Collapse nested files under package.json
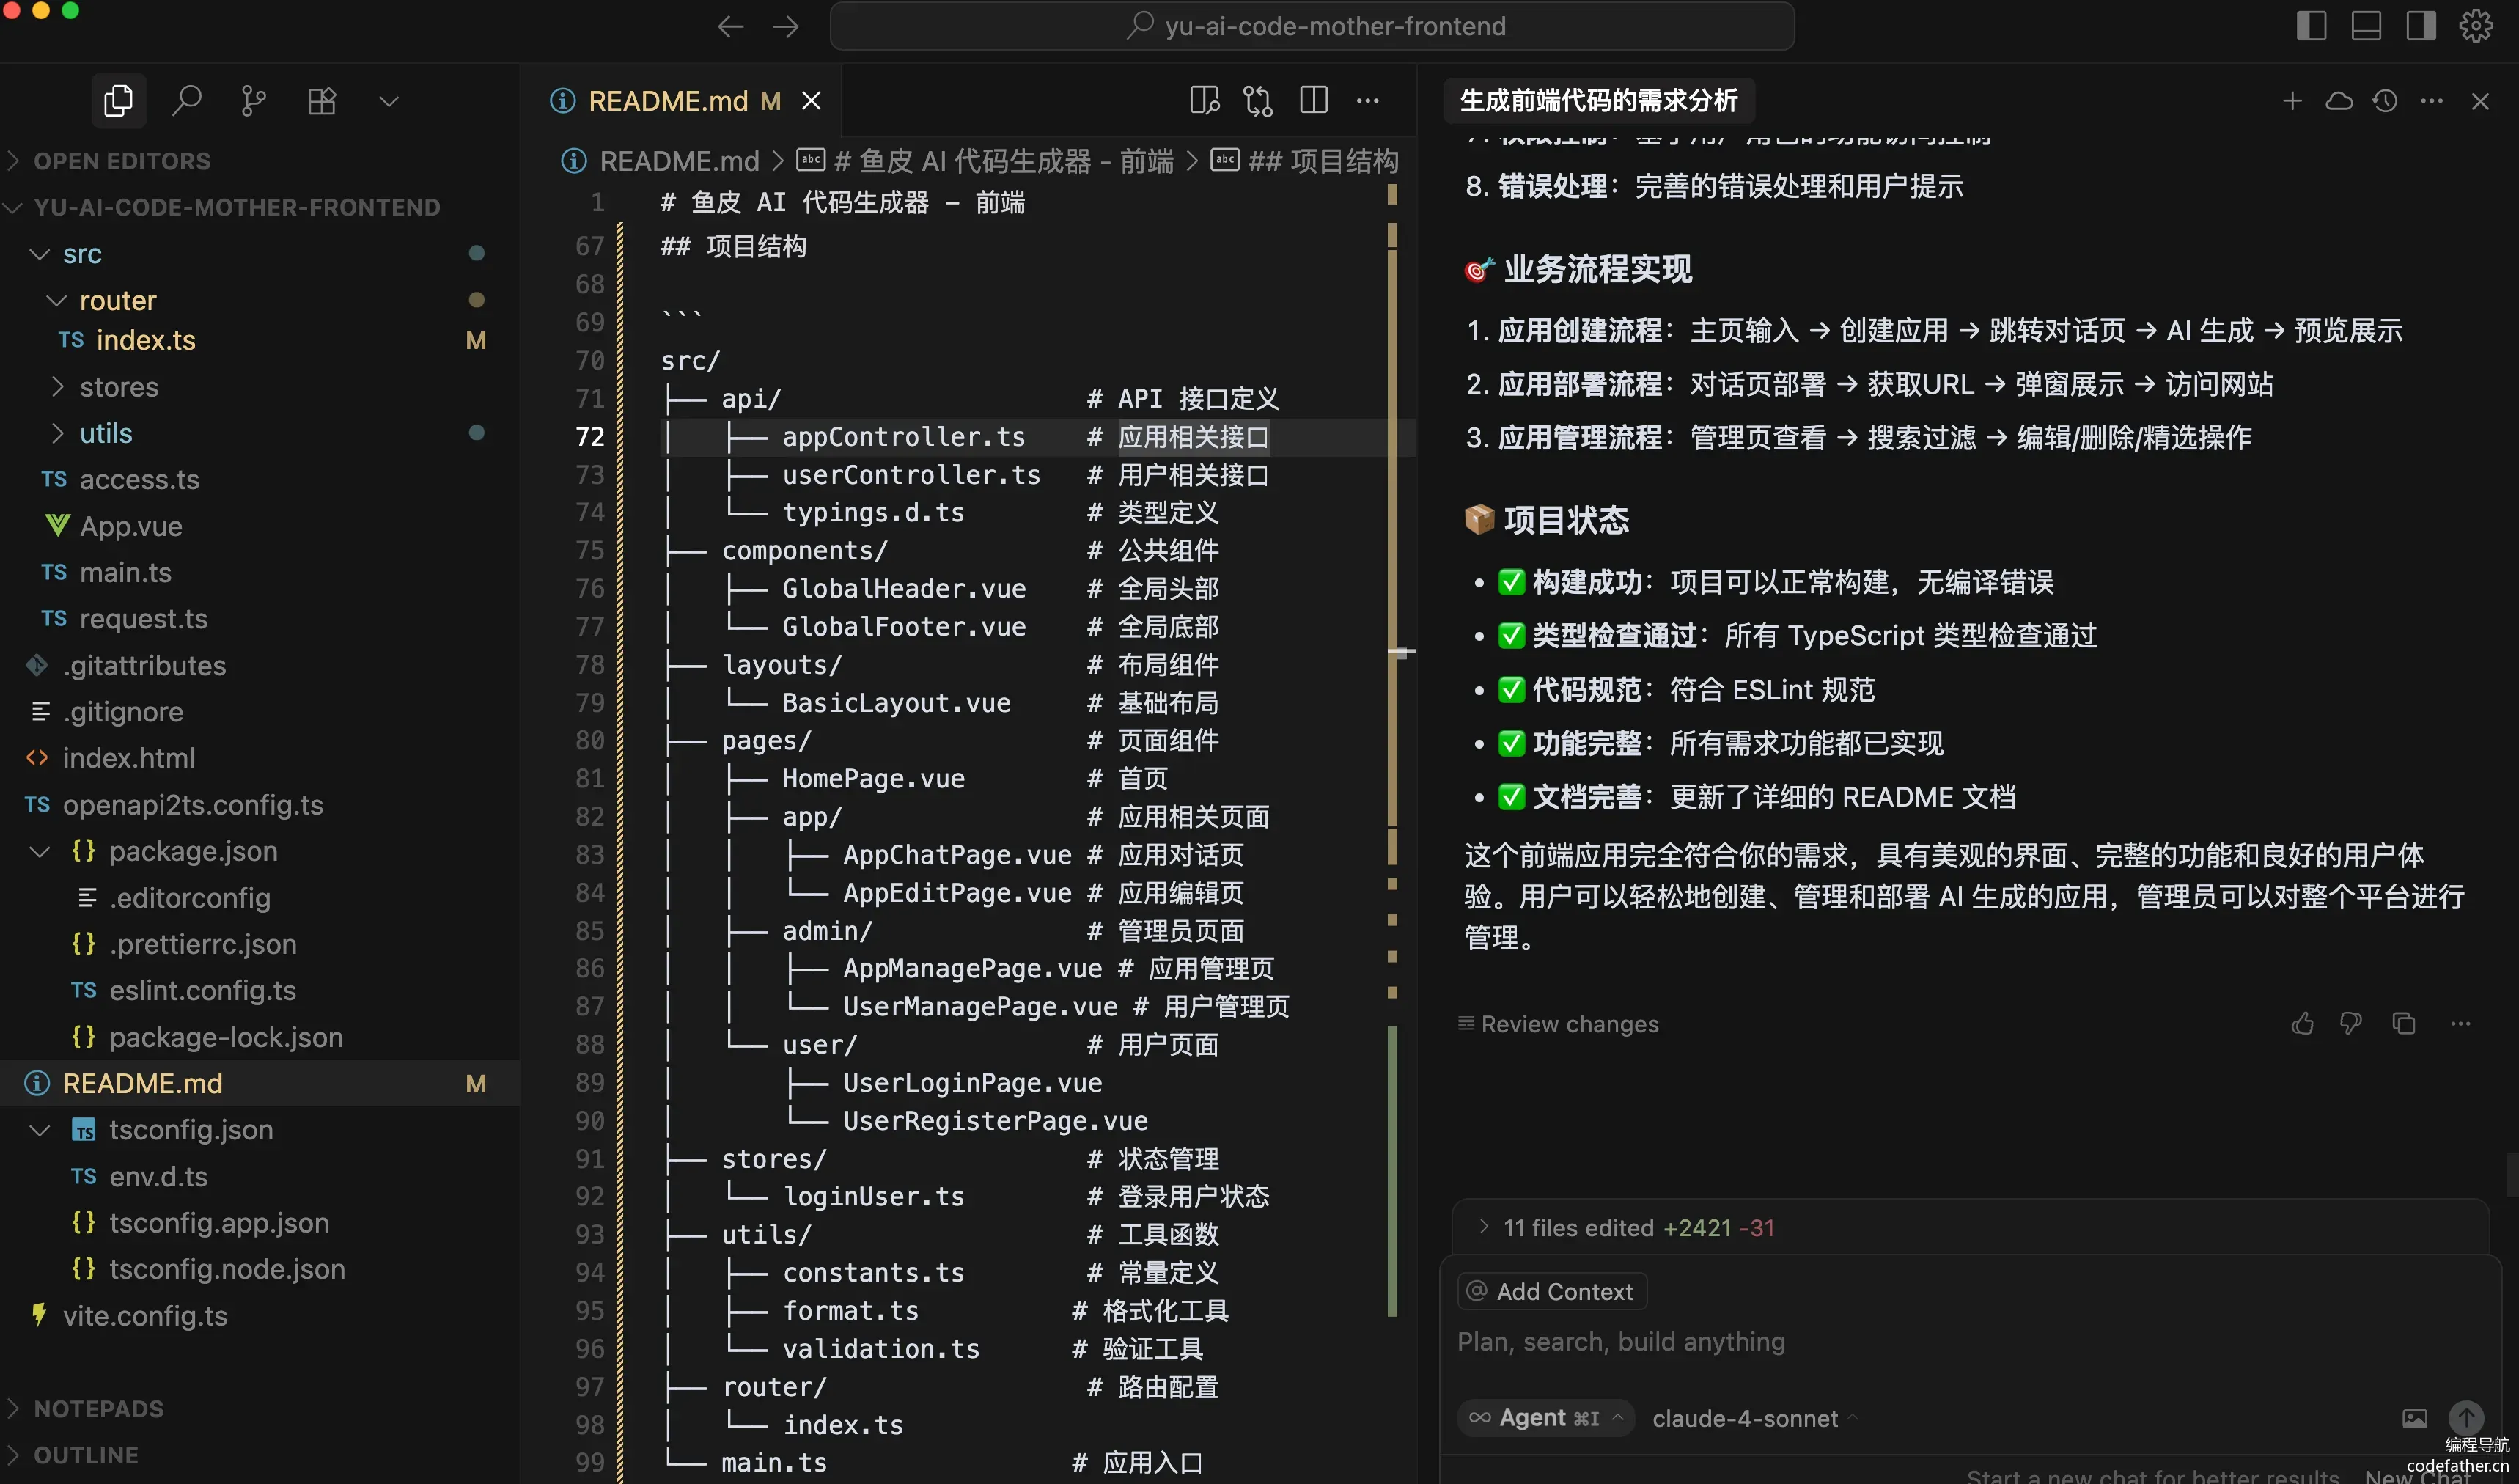2519x1484 pixels. [40, 851]
